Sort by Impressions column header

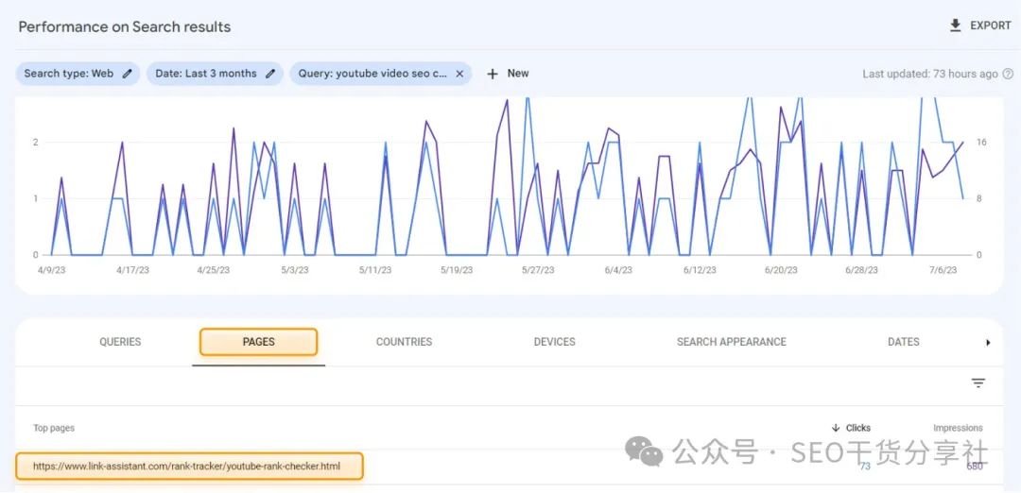coord(958,428)
